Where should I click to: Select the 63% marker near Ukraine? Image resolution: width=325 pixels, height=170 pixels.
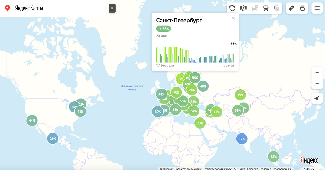(x=193, y=102)
